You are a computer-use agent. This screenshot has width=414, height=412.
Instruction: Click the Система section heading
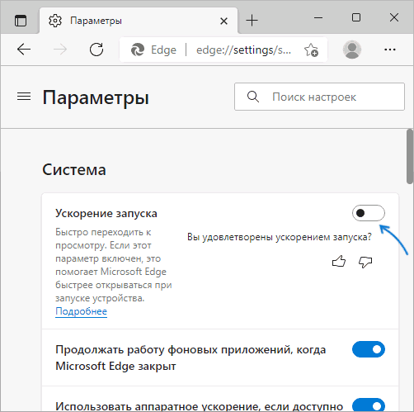tap(74, 170)
